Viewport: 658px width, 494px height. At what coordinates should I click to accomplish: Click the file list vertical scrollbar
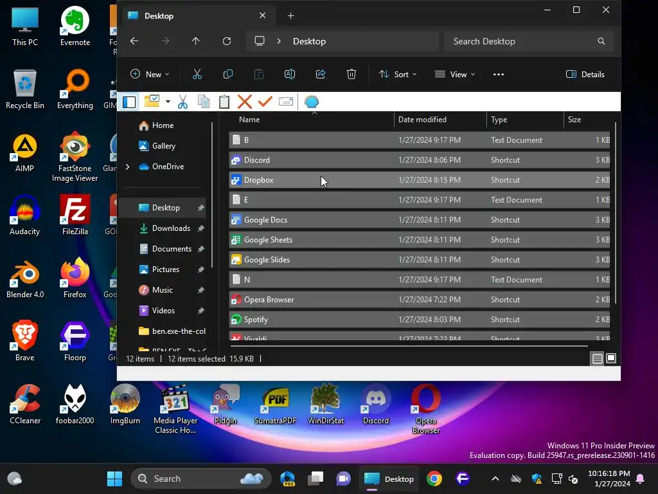(x=616, y=213)
